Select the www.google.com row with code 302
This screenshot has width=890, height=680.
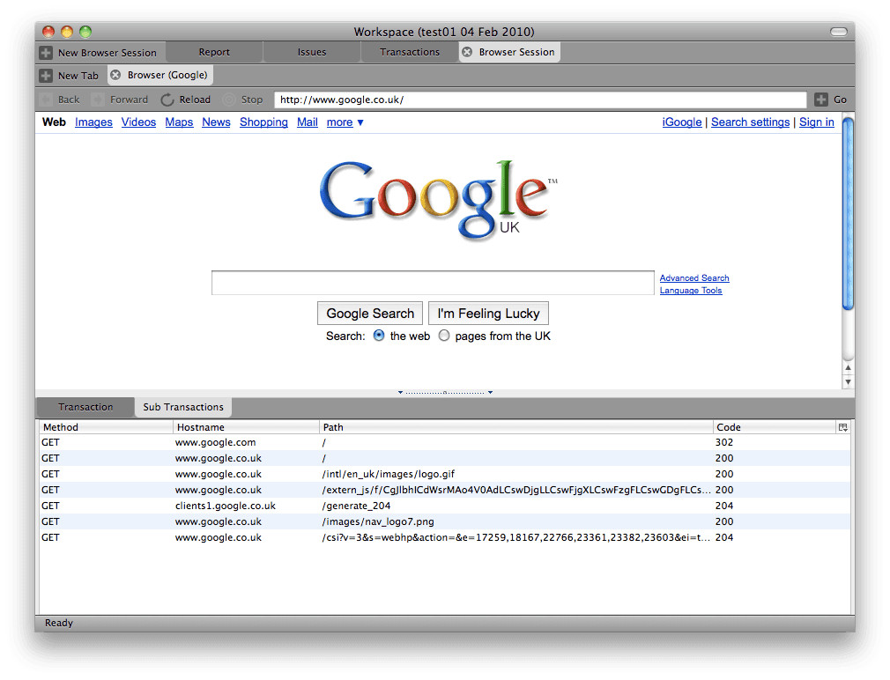[x=445, y=442]
